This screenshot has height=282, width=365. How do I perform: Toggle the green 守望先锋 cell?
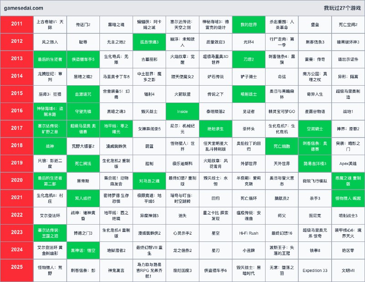point(83,110)
